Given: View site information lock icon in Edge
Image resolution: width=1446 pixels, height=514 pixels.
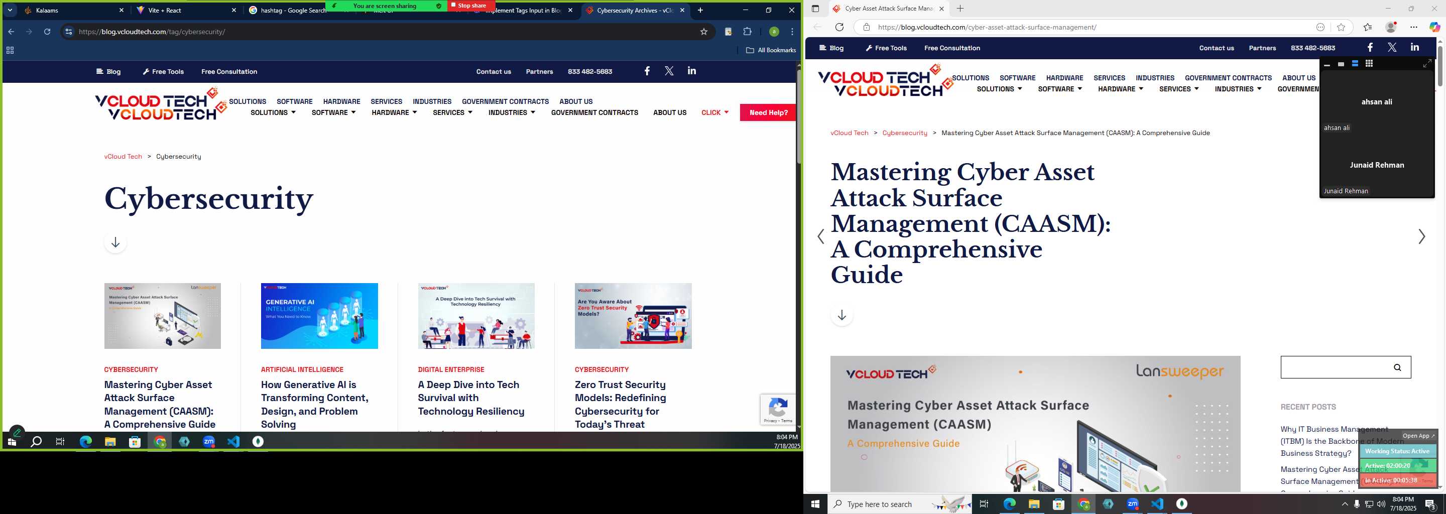Looking at the screenshot, I should (866, 27).
